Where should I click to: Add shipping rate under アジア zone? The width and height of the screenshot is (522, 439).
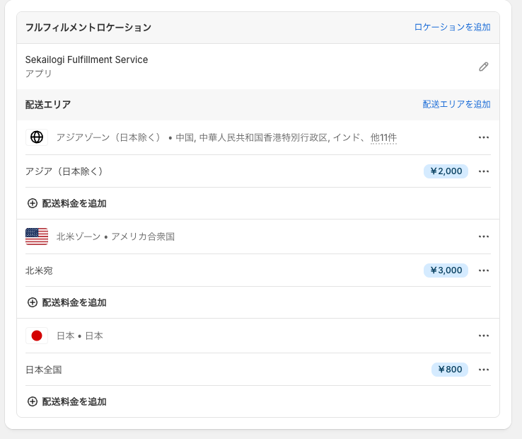tap(67, 203)
